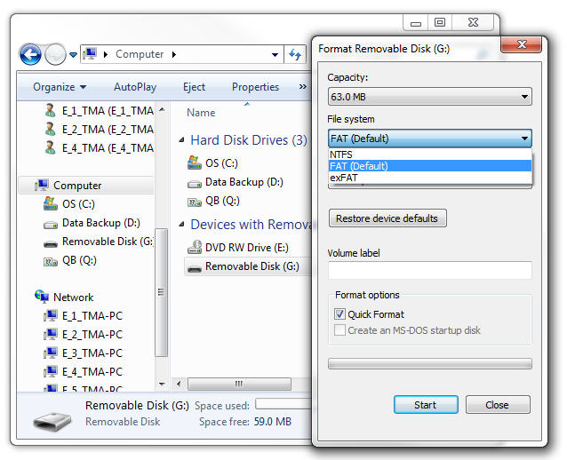Click Start to begin formatting
Image resolution: width=567 pixels, height=460 pixels.
(x=426, y=405)
